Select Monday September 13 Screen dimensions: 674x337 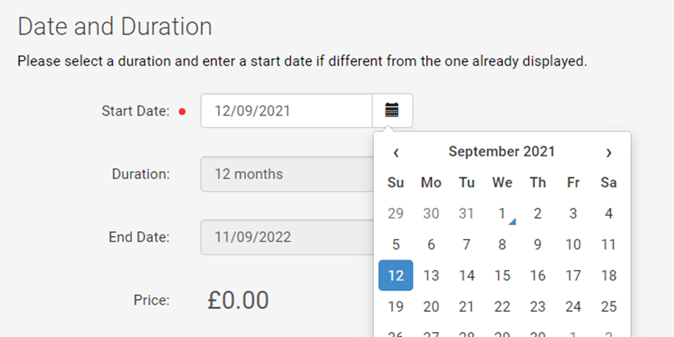431,276
